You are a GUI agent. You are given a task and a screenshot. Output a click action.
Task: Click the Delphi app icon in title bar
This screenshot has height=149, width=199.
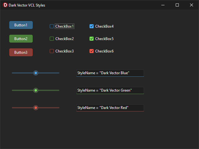5,5
